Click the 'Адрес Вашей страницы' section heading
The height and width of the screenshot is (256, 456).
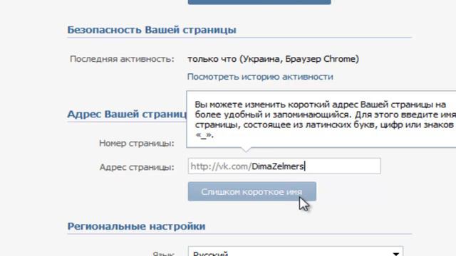coord(127,114)
